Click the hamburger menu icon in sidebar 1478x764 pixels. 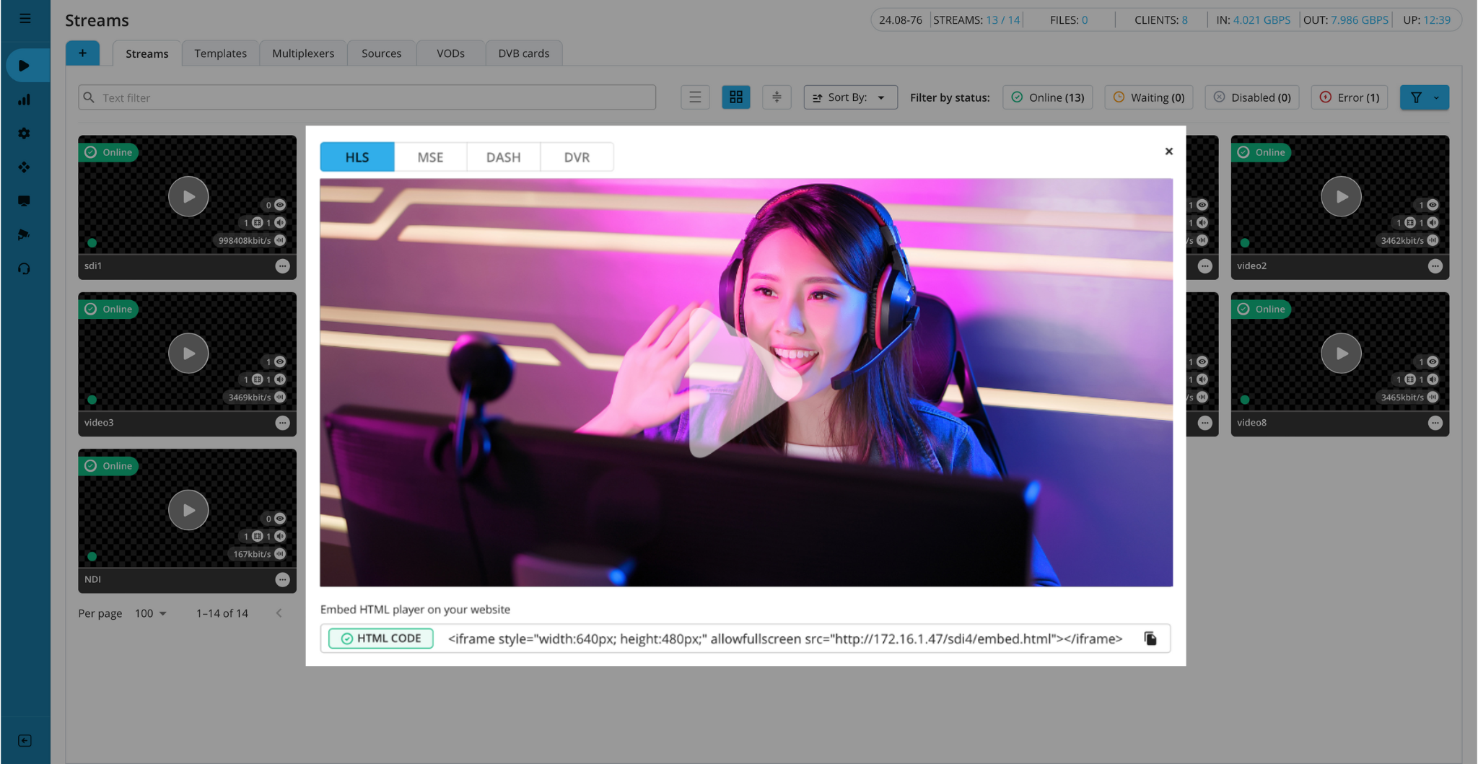tap(25, 19)
